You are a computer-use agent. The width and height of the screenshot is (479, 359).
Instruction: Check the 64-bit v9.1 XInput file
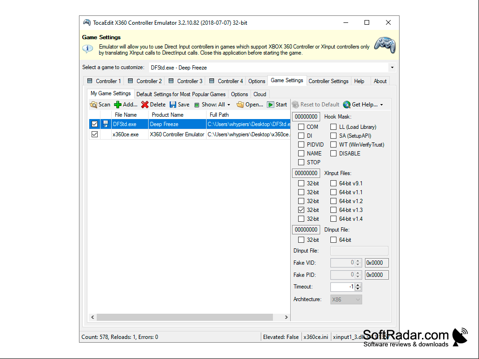click(x=334, y=183)
